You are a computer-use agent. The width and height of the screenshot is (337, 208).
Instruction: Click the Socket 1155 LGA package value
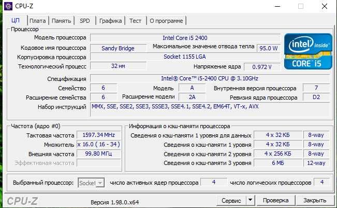click(x=185, y=57)
